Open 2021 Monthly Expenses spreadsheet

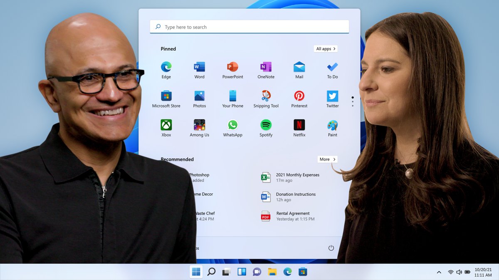(290, 178)
